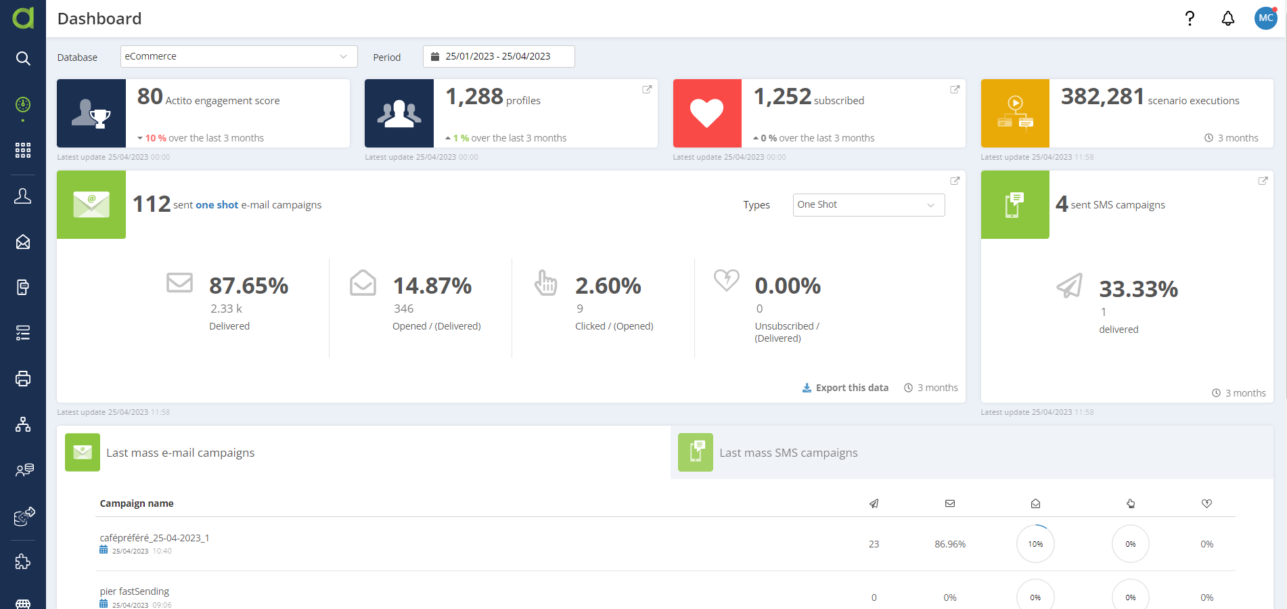Viewport: 1287px width, 609px height.
Task: Click the sent column paper plane header
Action: click(874, 503)
